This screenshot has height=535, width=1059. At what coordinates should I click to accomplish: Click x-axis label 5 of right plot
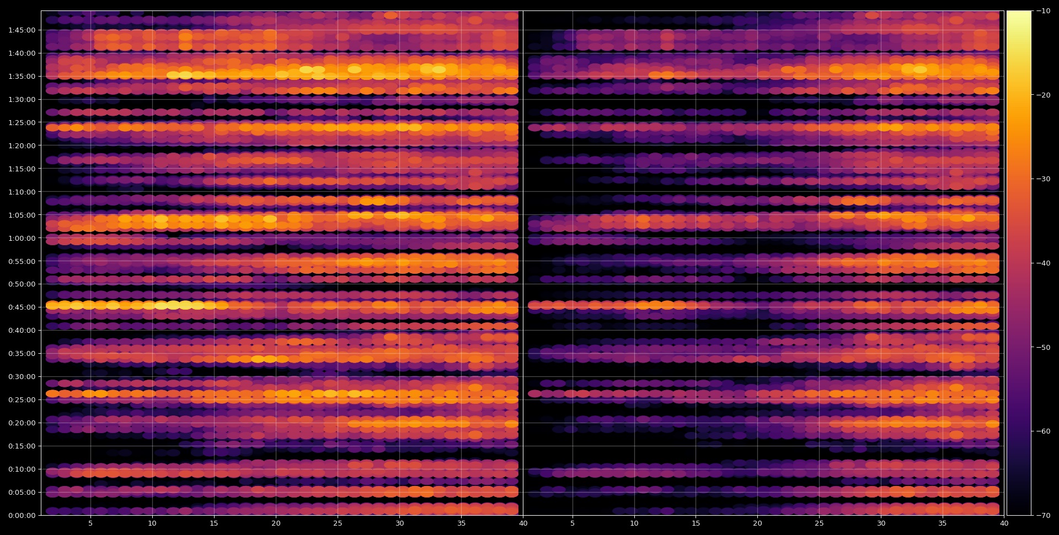click(x=573, y=523)
